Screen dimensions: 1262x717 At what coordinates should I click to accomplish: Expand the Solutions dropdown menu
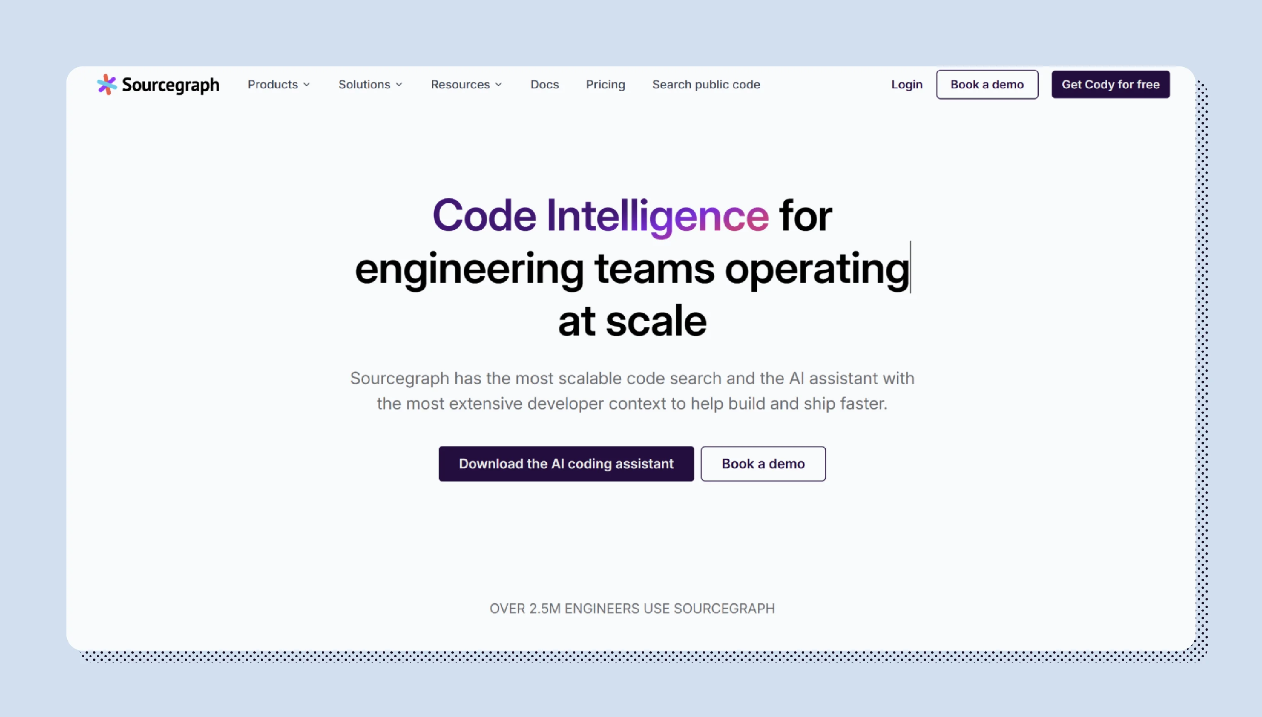(370, 84)
